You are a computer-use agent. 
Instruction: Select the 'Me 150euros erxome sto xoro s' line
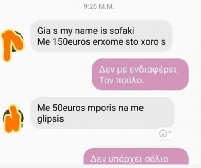pos(101,42)
